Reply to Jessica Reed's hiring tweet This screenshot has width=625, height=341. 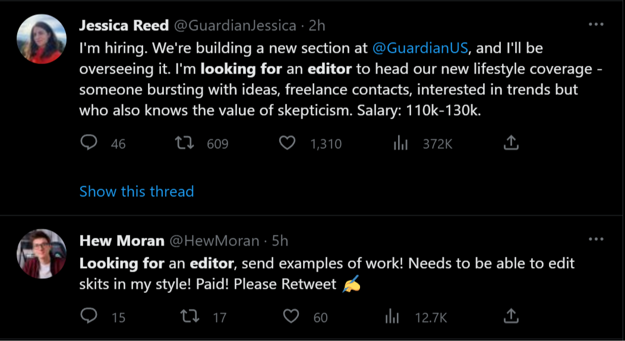[89, 143]
